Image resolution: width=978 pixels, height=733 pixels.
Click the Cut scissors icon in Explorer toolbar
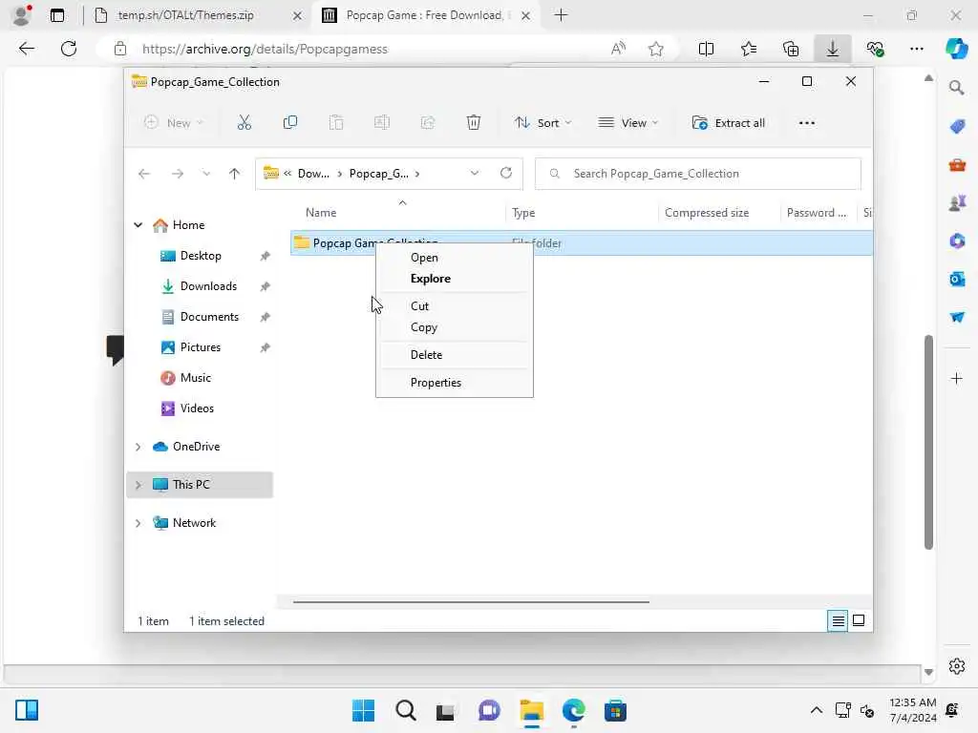244,123
